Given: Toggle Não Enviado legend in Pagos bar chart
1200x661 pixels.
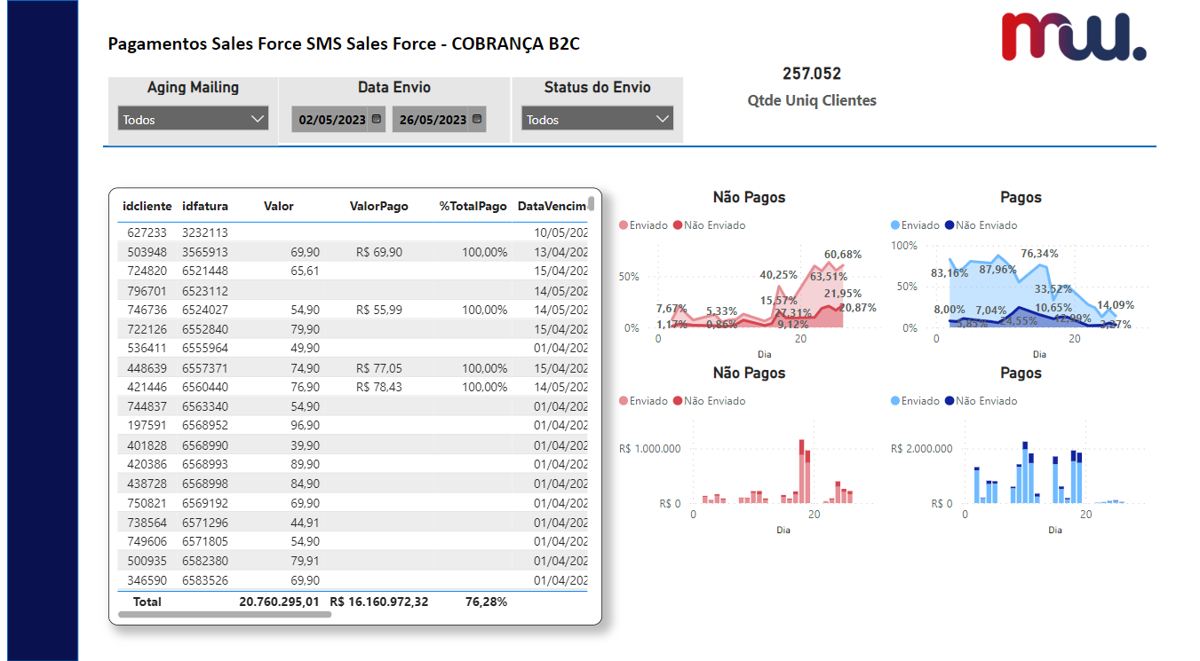Looking at the screenshot, I should click(981, 401).
